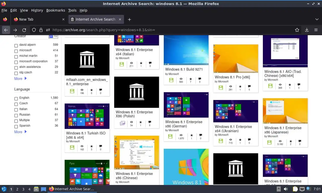Image resolution: width=322 pixels, height=193 pixels.
Task: Open the View menu
Action: point(24,10)
